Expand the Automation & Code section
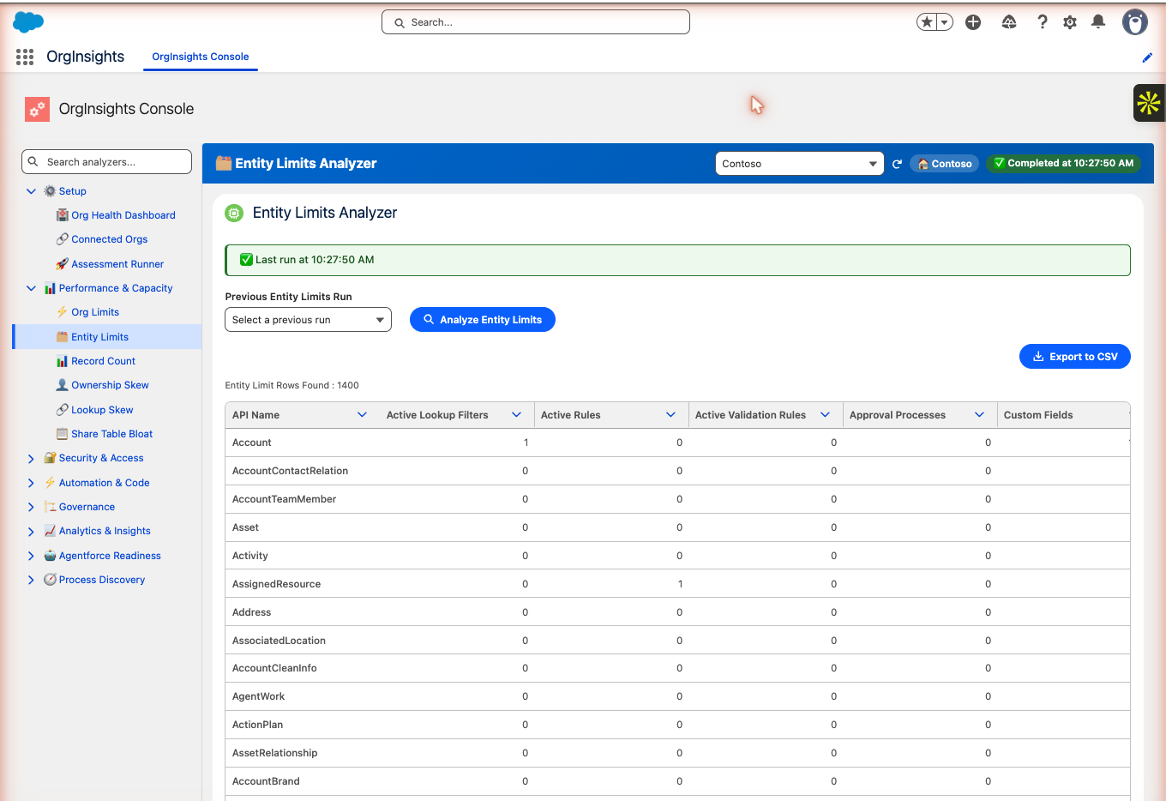The width and height of the screenshot is (1166, 801). click(31, 483)
